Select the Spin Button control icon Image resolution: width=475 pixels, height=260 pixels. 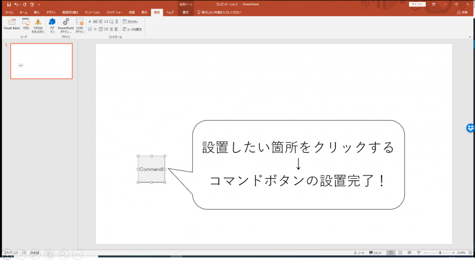tap(101, 21)
